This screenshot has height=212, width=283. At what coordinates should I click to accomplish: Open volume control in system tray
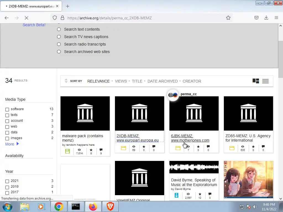(255, 207)
